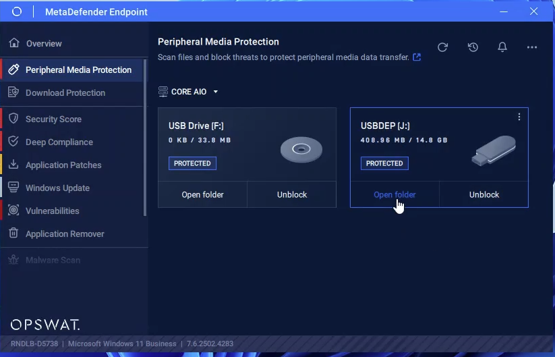
Task: Click the MetaDefender logo circle in title bar
Action: [x=17, y=11]
